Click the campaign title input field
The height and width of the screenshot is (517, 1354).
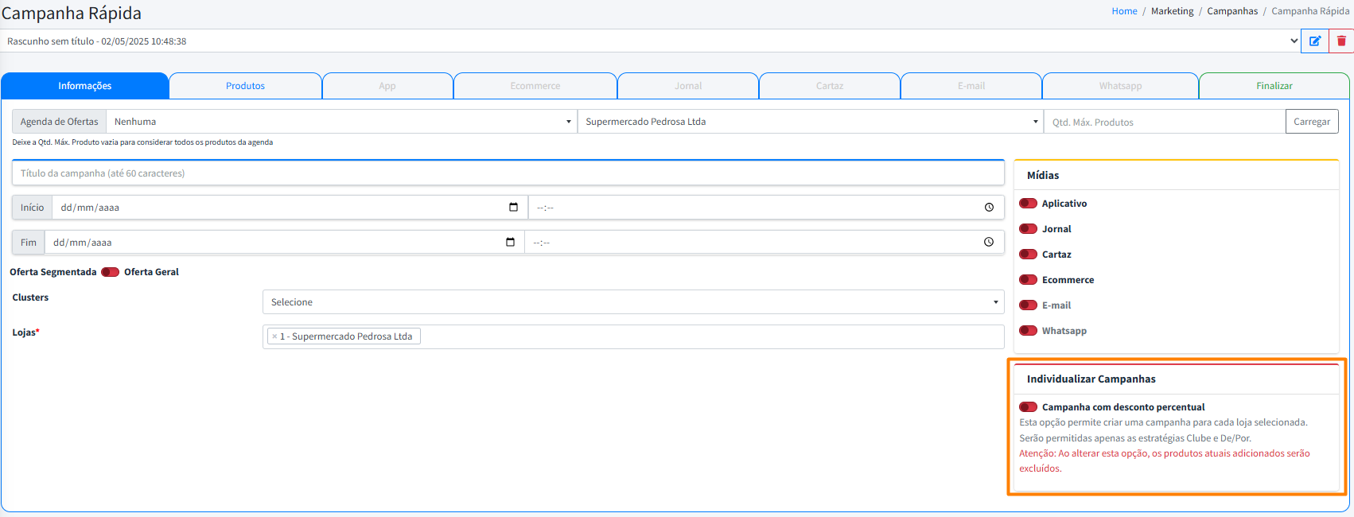coord(508,173)
